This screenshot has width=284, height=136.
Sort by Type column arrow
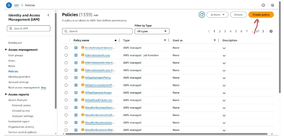point(165,40)
